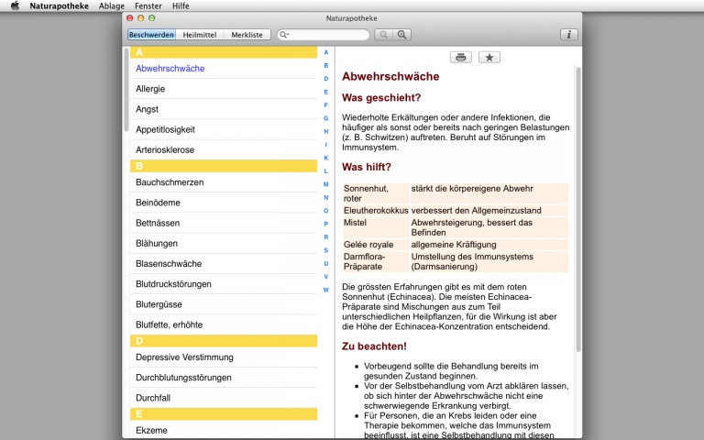This screenshot has width=704, height=440.
Task: Select Allergie in the list
Action: click(x=224, y=89)
